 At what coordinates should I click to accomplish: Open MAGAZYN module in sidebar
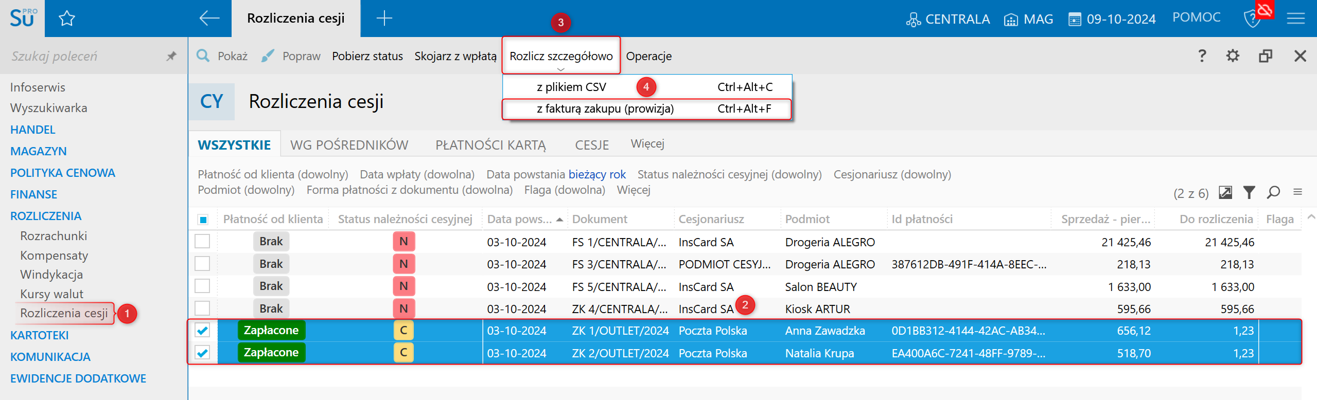[39, 151]
